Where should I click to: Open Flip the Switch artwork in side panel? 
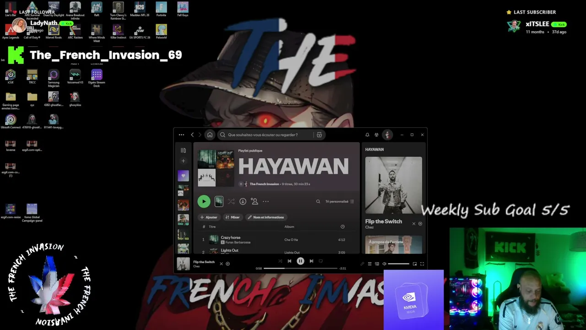[x=394, y=185]
